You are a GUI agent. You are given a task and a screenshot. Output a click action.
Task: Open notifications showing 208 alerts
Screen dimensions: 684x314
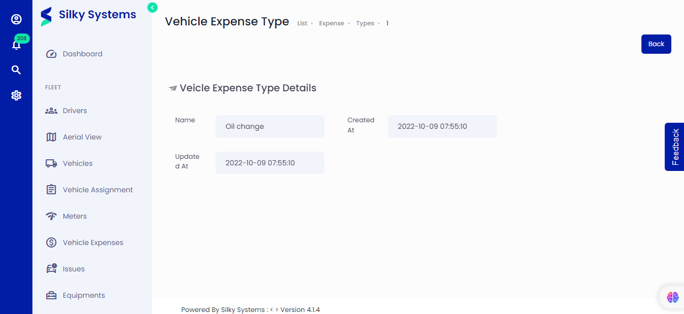16,45
